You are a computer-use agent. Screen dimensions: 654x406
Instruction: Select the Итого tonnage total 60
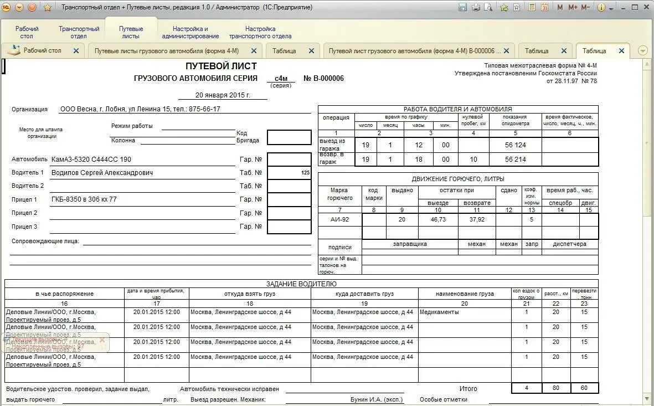coord(584,388)
